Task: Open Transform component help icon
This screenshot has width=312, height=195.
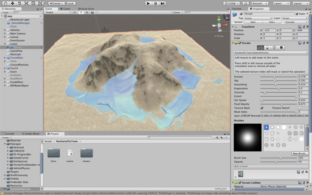Action: (x=300, y=27)
